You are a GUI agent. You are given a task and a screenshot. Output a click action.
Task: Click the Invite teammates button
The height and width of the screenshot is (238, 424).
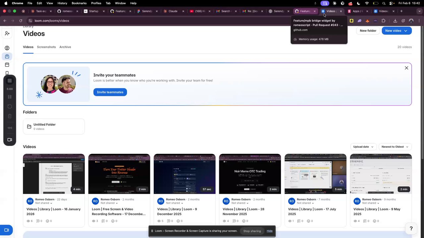(x=110, y=92)
